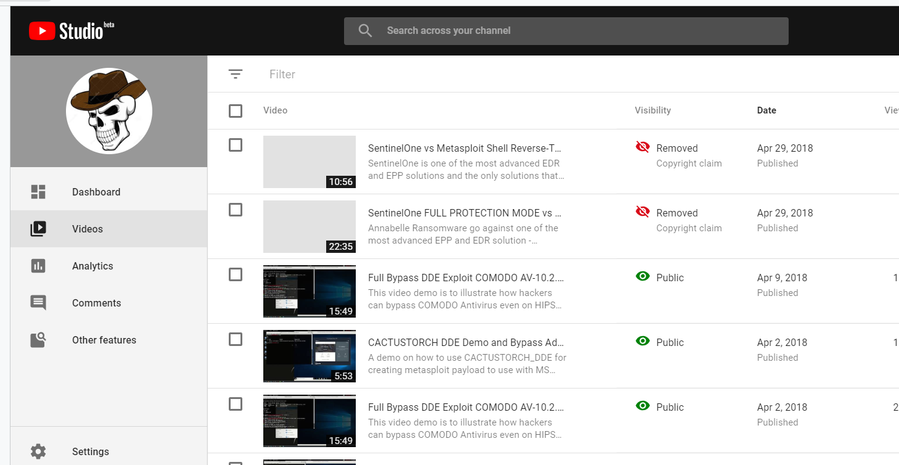Screen dimensions: 899x465
Task: Click the Apr 9 15:49 video thumbnail
Action: [310, 291]
